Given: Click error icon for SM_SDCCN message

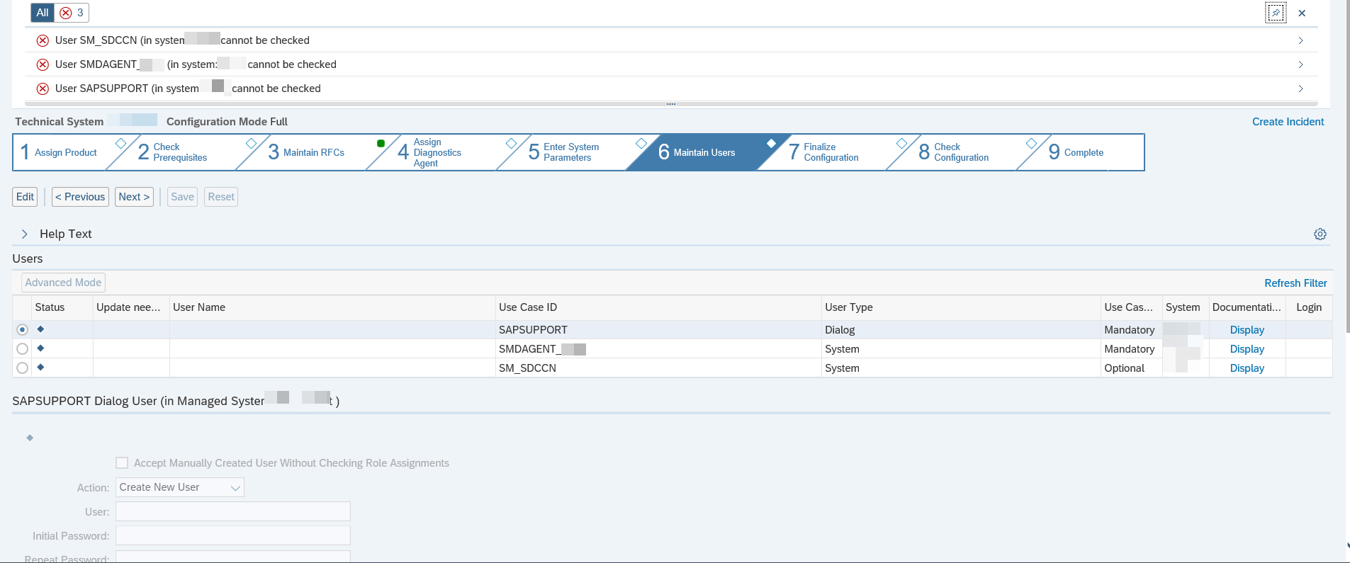Looking at the screenshot, I should 43,40.
